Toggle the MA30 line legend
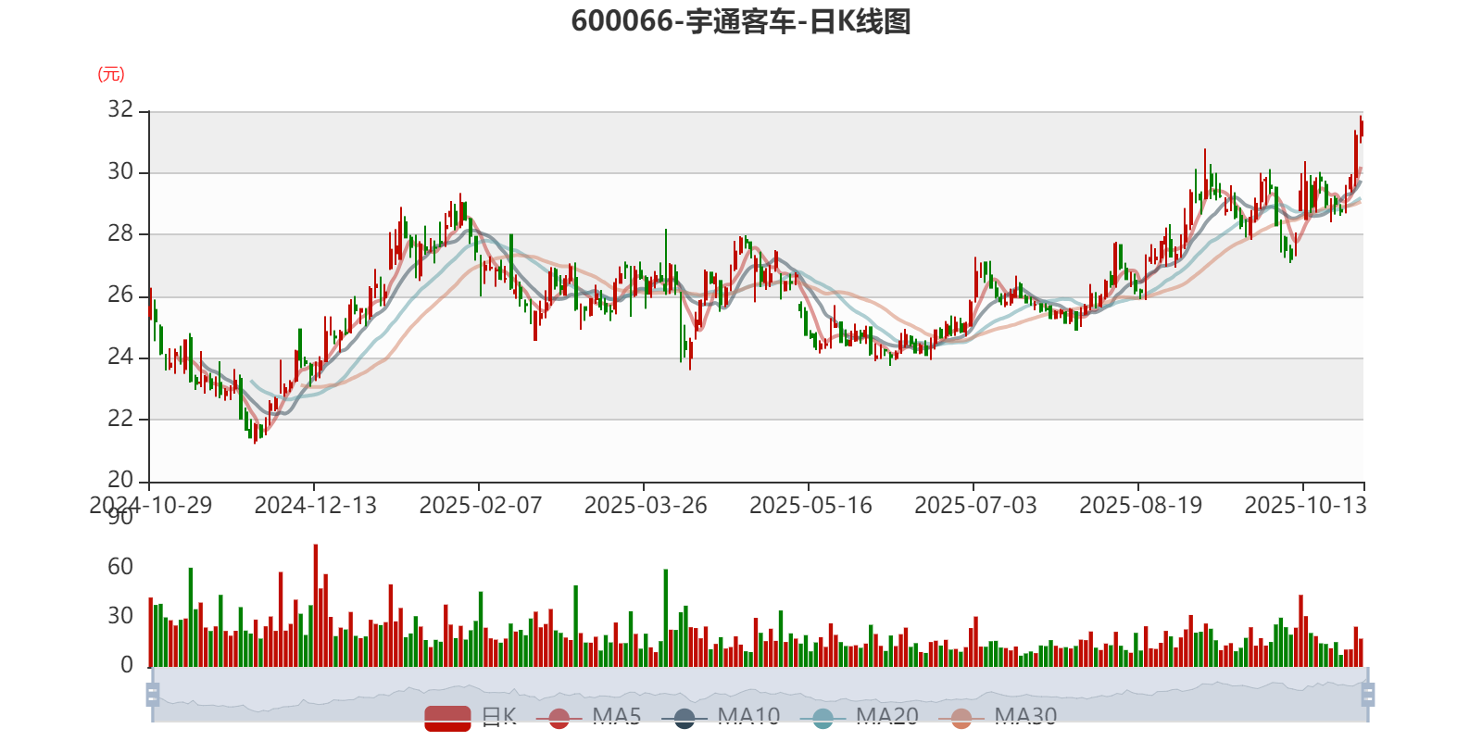 tap(998, 717)
